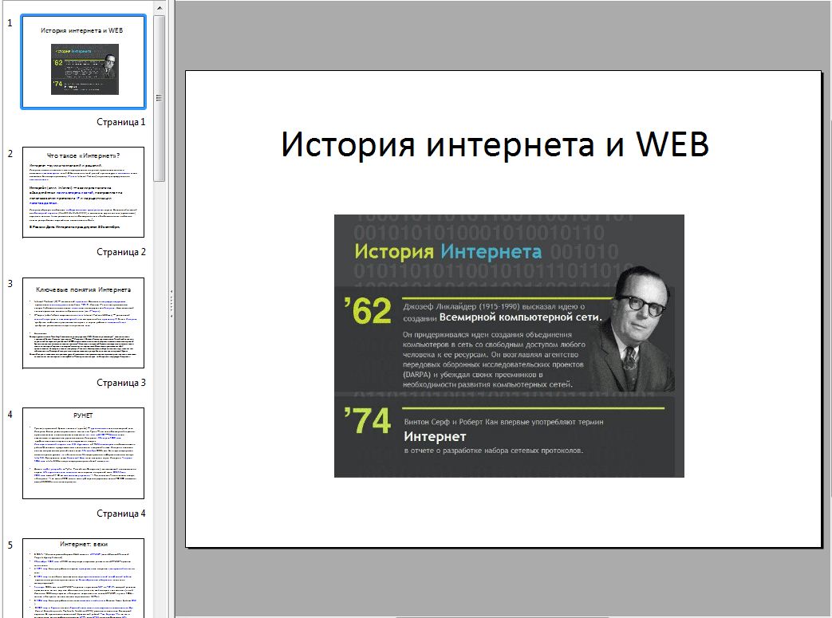Select slide 3 thumbnail 'Ключевые понятия Интернета'
This screenshot has height=618, width=832.
coord(83,323)
